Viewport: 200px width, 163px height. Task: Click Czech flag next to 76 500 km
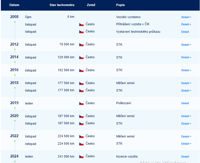click(x=81, y=44)
